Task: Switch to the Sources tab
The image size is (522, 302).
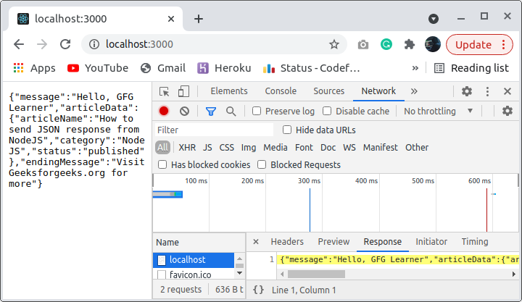Action: (328, 91)
